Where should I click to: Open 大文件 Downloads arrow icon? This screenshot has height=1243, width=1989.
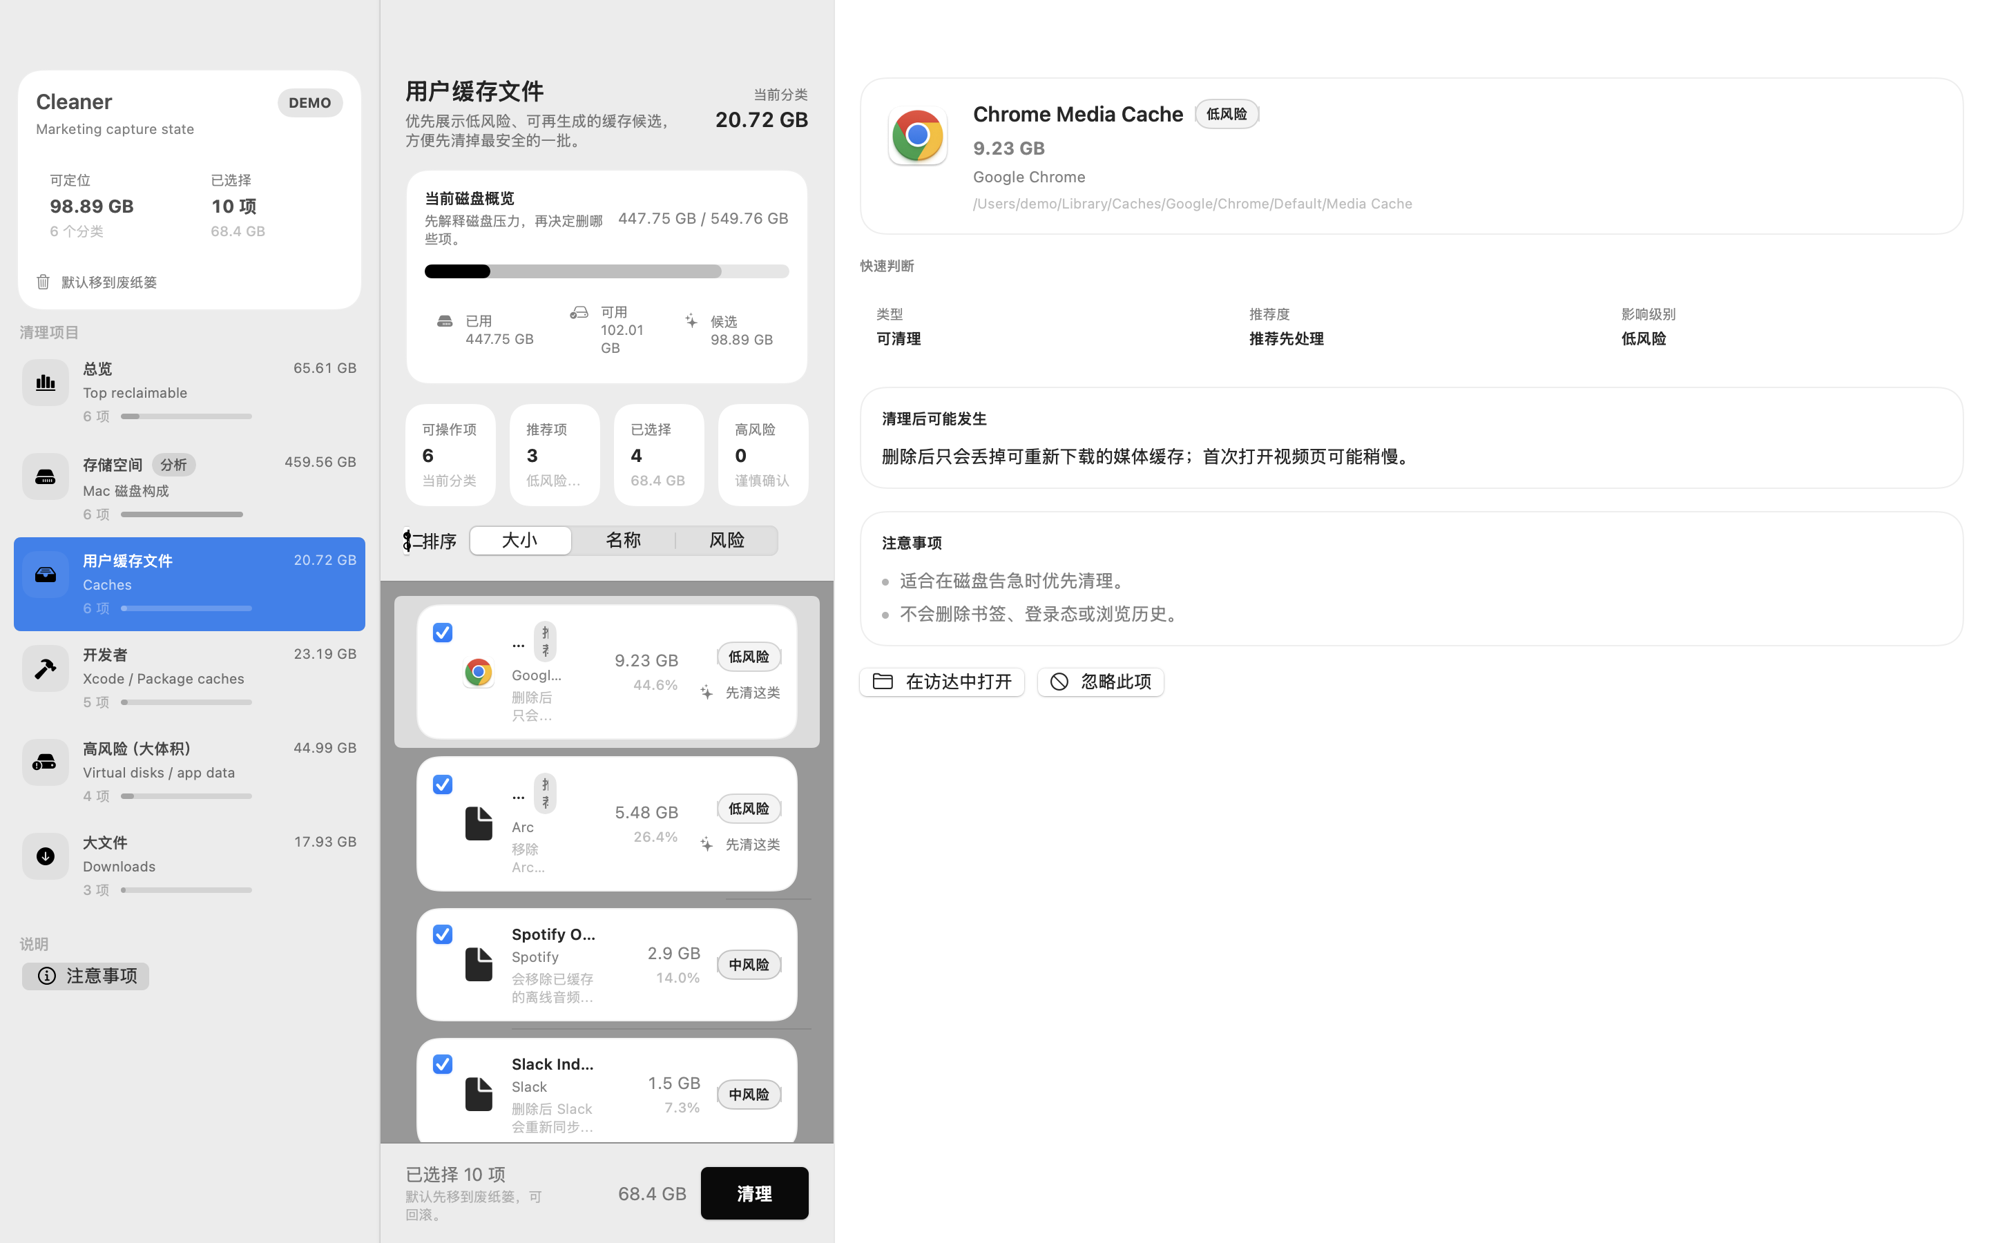coord(45,856)
